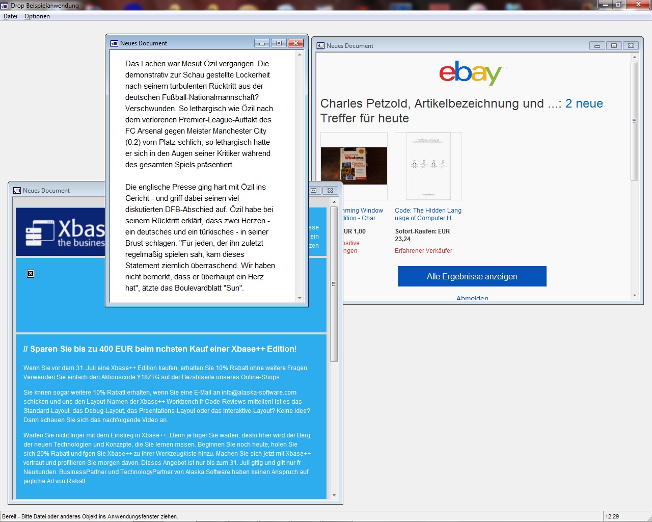Maximize the Özil article document window

coord(279,43)
